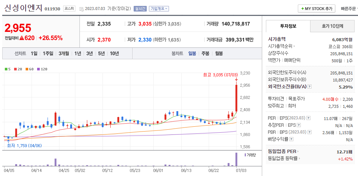Click the change rate +26.55%
The height and width of the screenshot is (176, 358).
pyautogui.click(x=51, y=38)
